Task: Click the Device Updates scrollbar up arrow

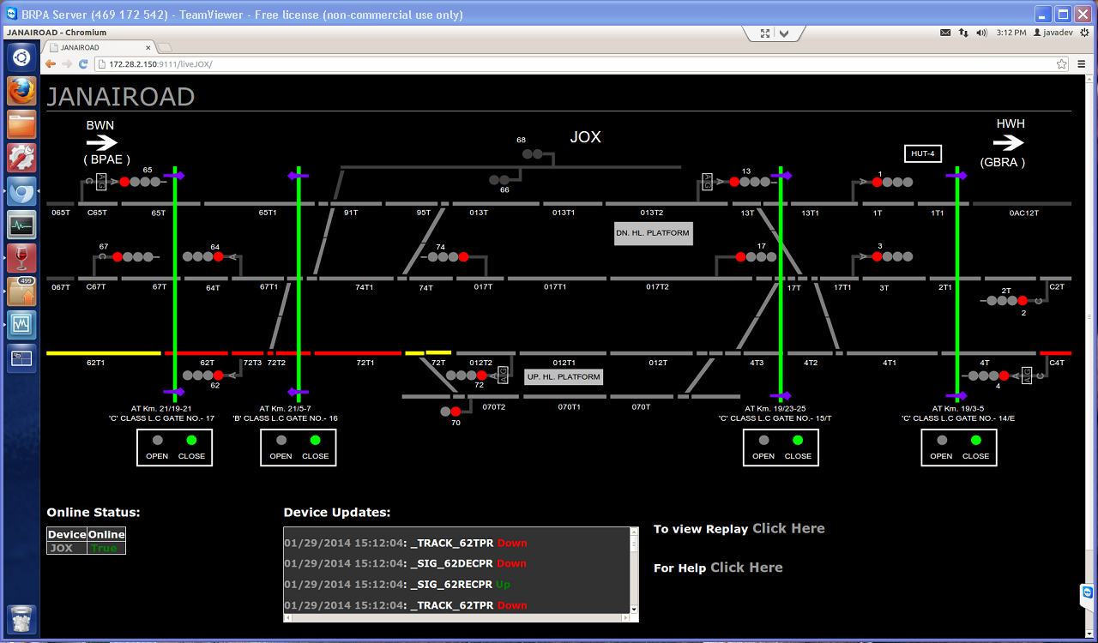Action: pos(634,532)
